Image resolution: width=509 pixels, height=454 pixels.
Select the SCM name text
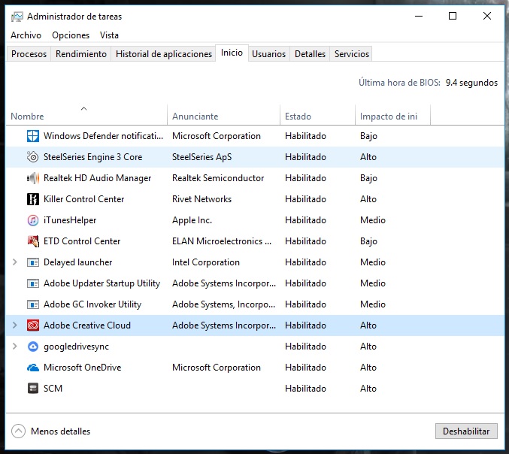click(x=53, y=389)
